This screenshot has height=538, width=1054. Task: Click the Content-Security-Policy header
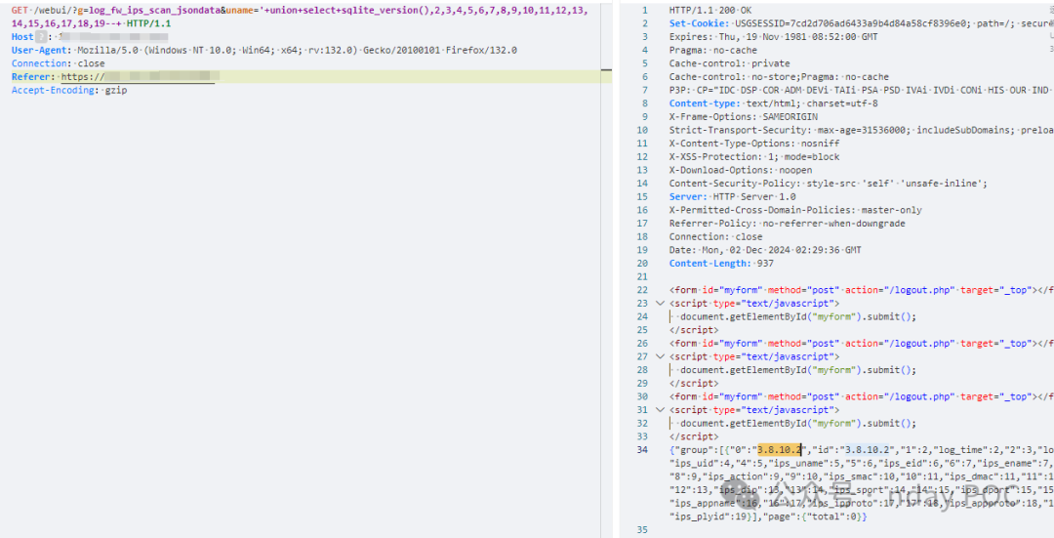tap(829, 183)
